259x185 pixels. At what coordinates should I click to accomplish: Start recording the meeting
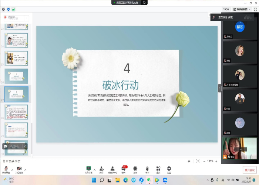point(135,169)
